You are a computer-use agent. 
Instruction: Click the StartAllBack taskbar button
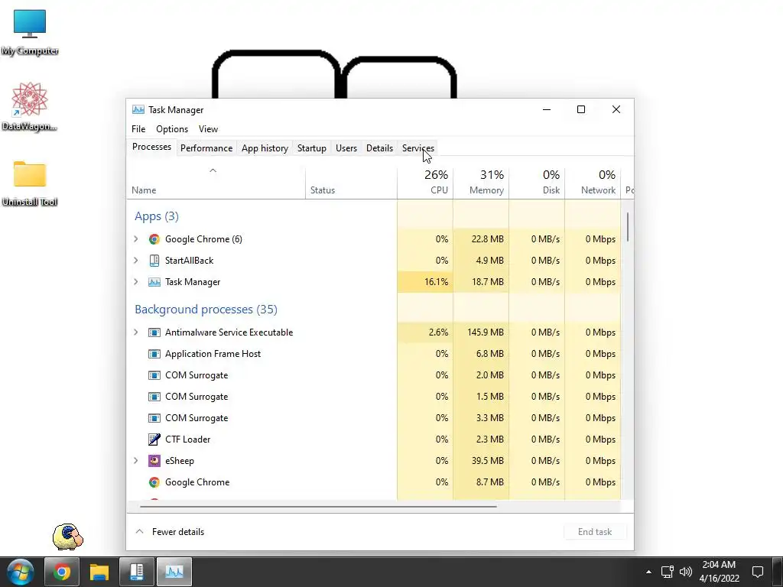(137, 572)
